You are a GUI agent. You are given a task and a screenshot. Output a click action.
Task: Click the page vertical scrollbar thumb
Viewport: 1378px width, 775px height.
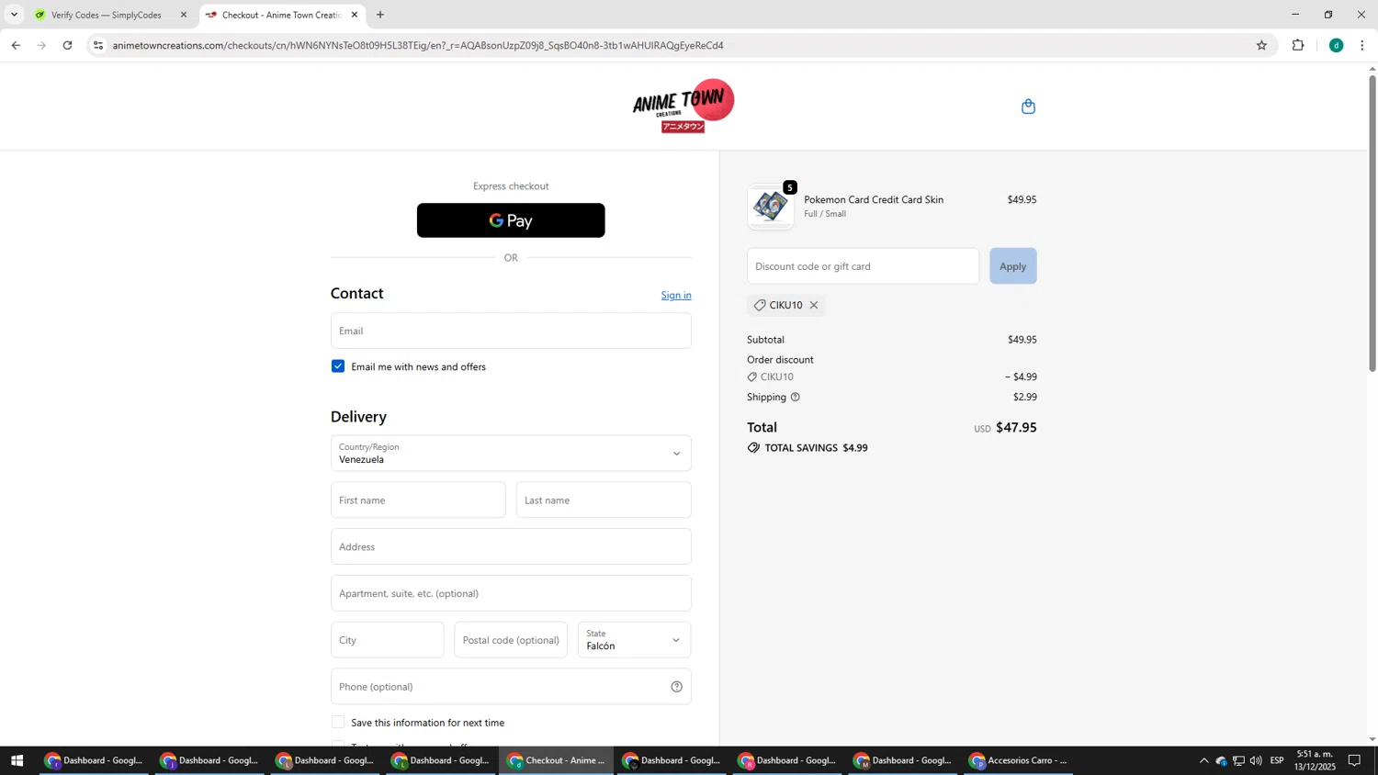pos(1372,223)
